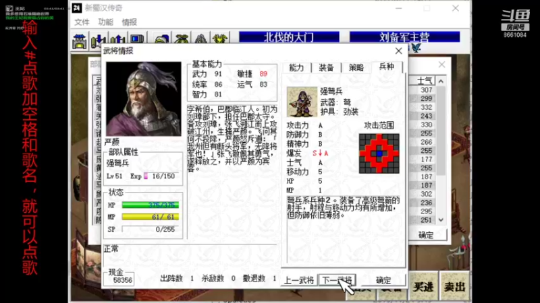Click the 士气 value 295
The image size is (540, 303).
[x=426, y=211]
